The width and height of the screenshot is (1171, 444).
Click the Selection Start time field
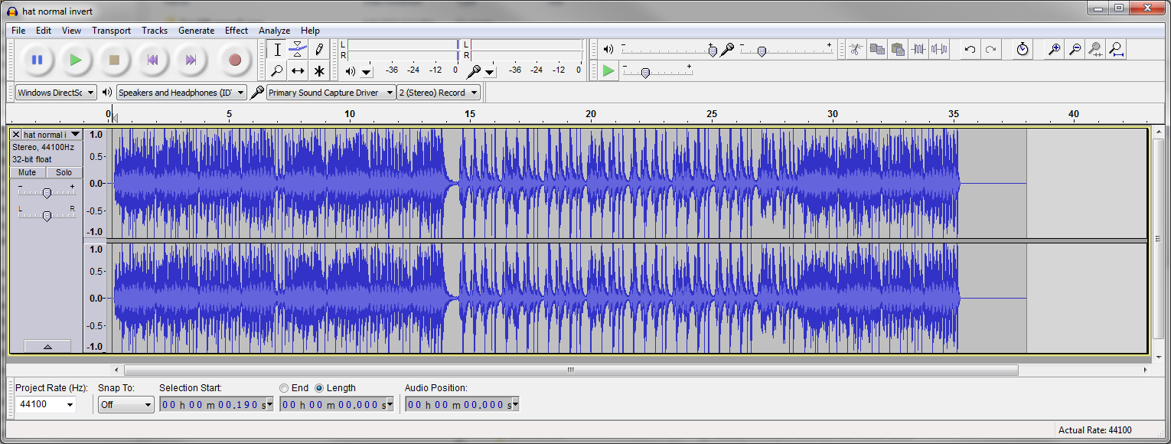(x=216, y=404)
